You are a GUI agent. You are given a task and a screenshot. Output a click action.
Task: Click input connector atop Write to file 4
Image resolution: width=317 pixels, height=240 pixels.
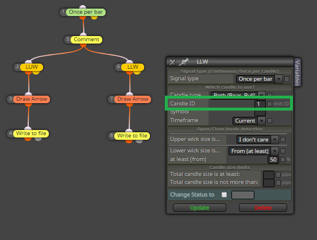[x=28, y=128]
